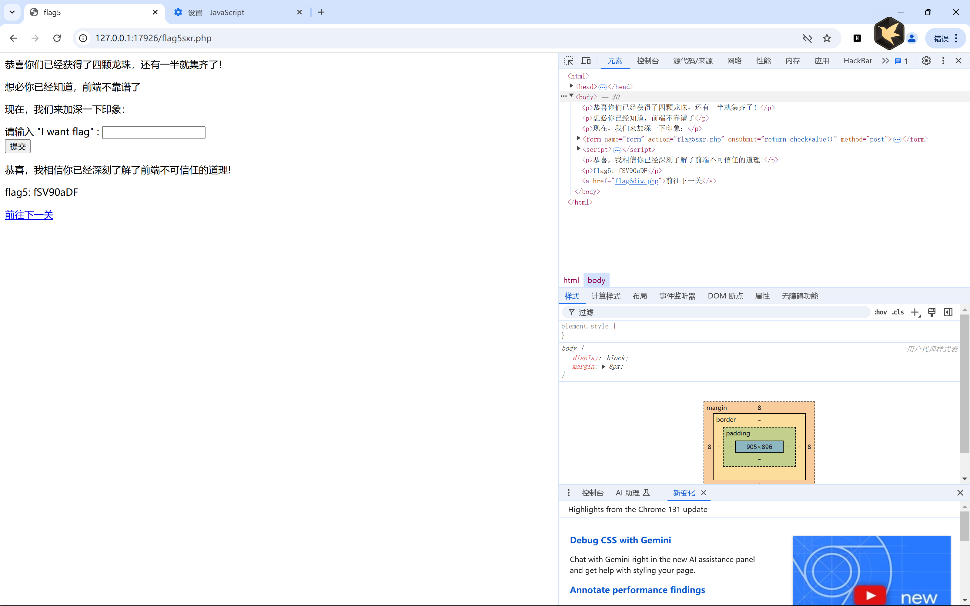Click the Chrome error update button

(x=945, y=38)
